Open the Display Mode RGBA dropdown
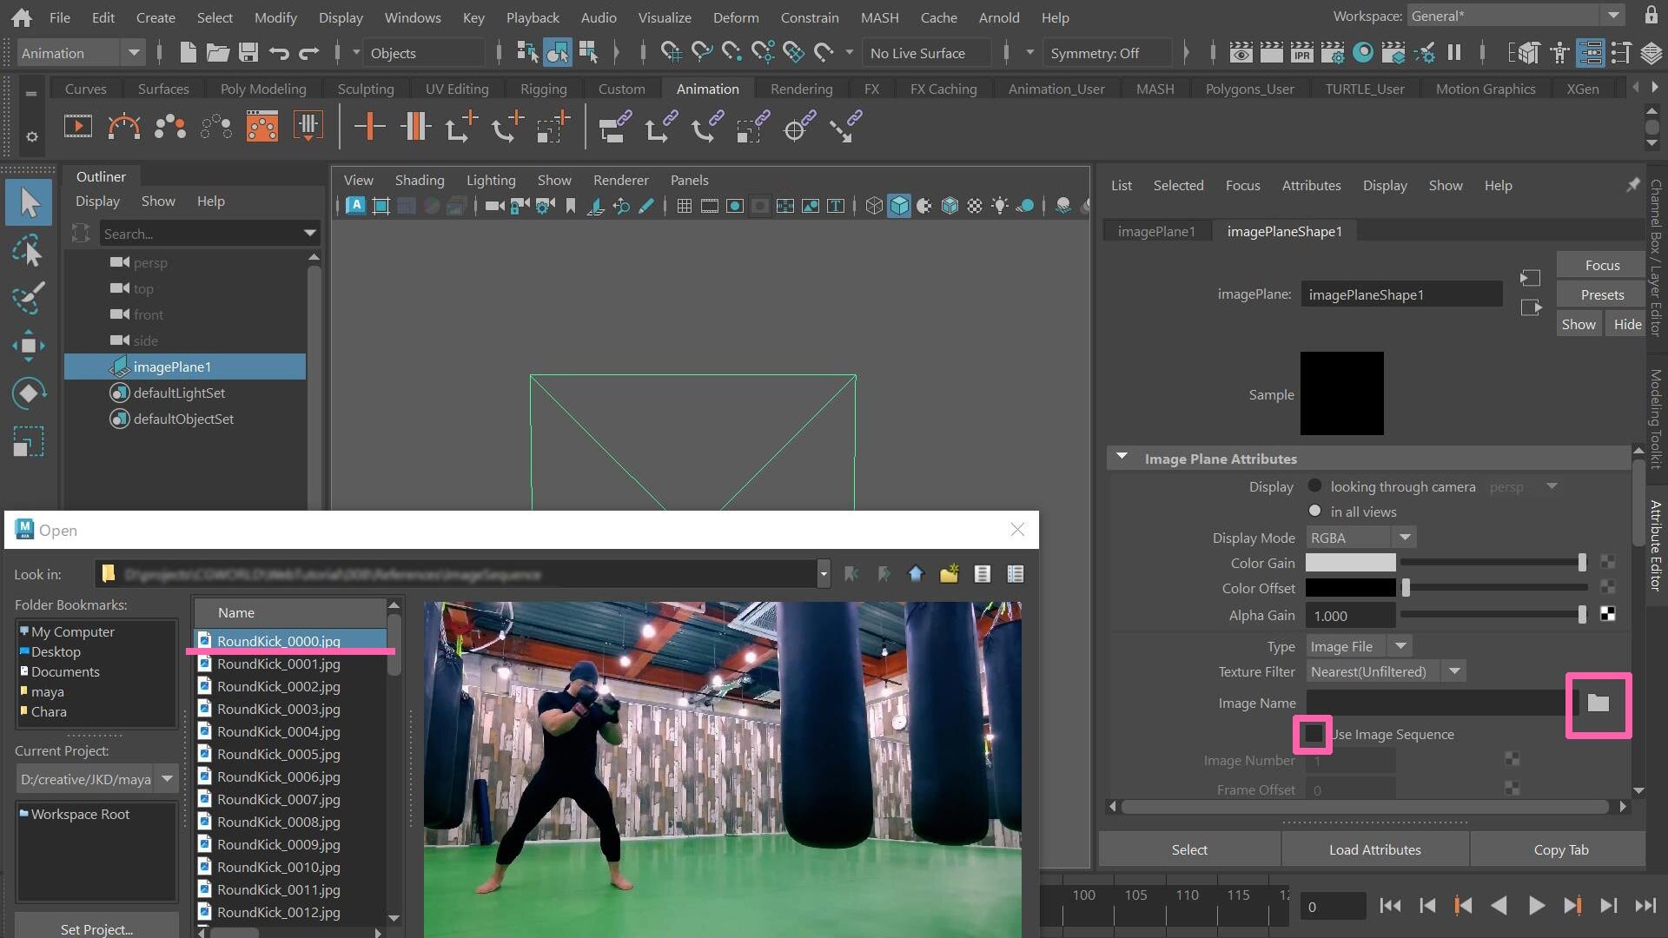Screen dimensions: 1668x938 click(1360, 538)
